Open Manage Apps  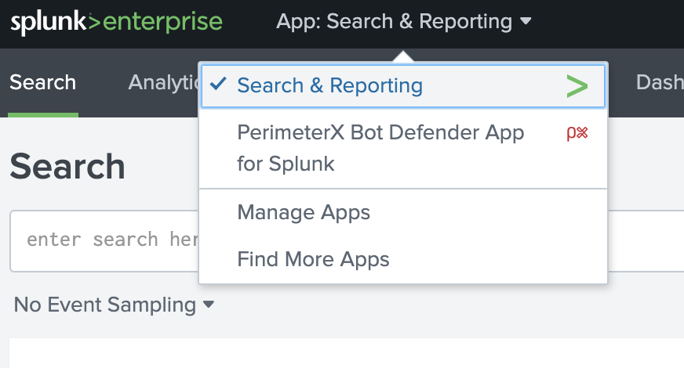tap(304, 212)
